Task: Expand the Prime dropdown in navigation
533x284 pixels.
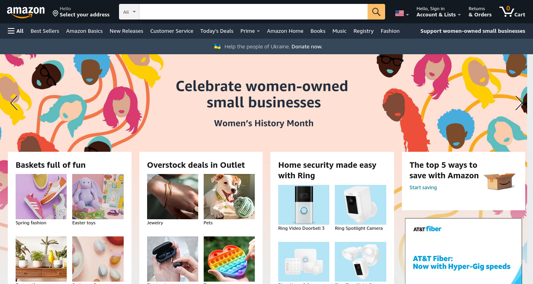Action: click(x=250, y=31)
